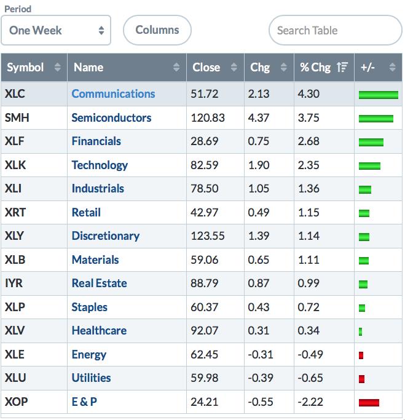Viewport: 405px width, 420px height.
Task: Click the Name column sort arrows icon
Action: click(x=176, y=68)
